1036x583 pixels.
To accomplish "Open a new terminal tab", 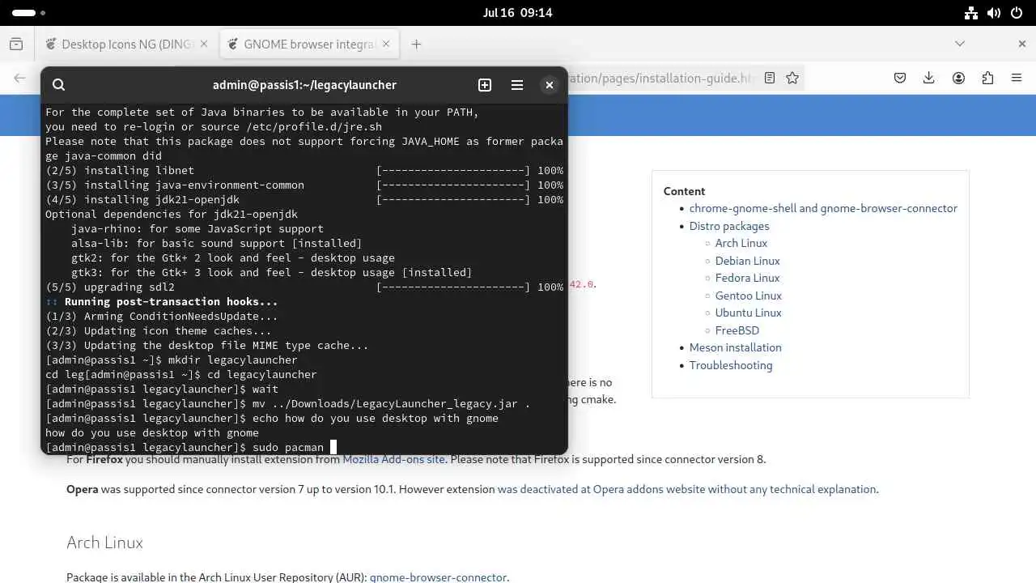I will [x=485, y=85].
